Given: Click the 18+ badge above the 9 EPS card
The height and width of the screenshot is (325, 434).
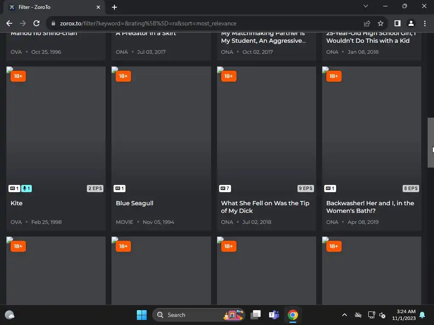Looking at the screenshot, I should pyautogui.click(x=228, y=76).
